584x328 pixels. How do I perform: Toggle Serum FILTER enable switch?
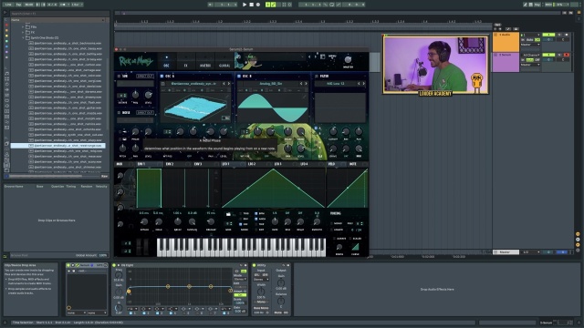(x=317, y=76)
